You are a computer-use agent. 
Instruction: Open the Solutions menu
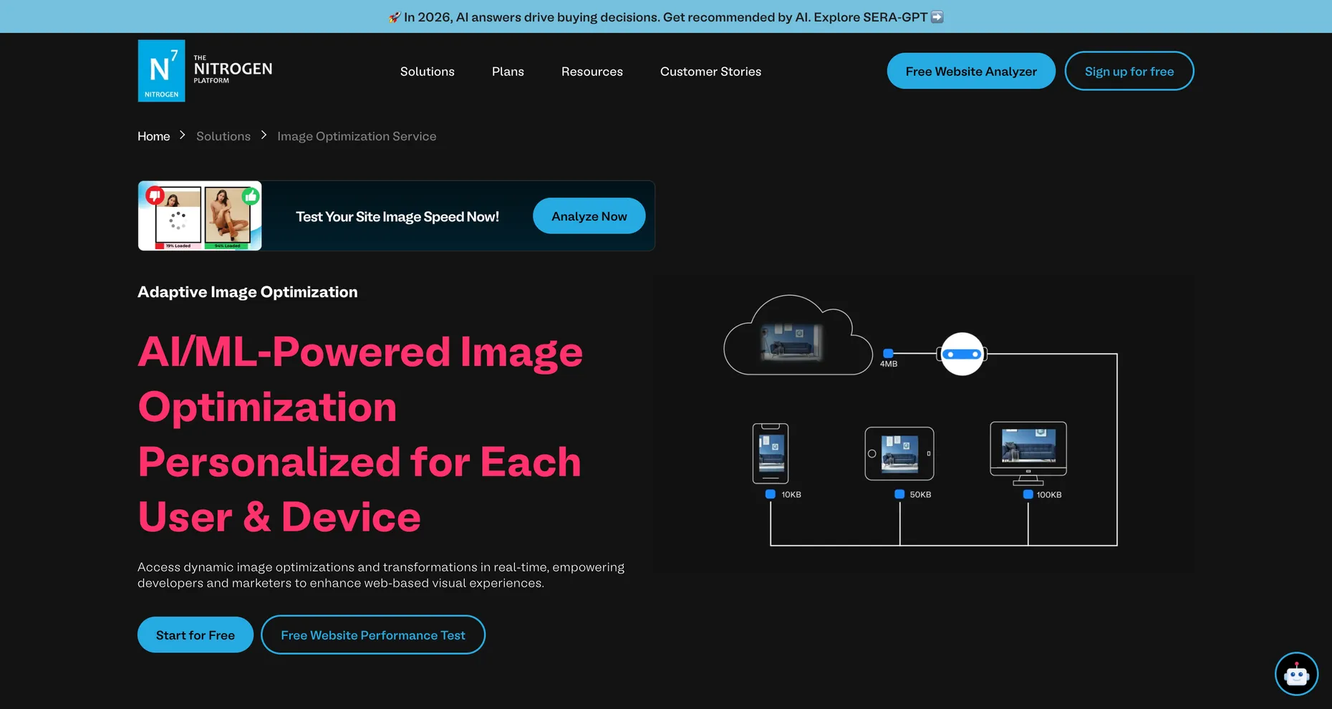pyautogui.click(x=428, y=72)
